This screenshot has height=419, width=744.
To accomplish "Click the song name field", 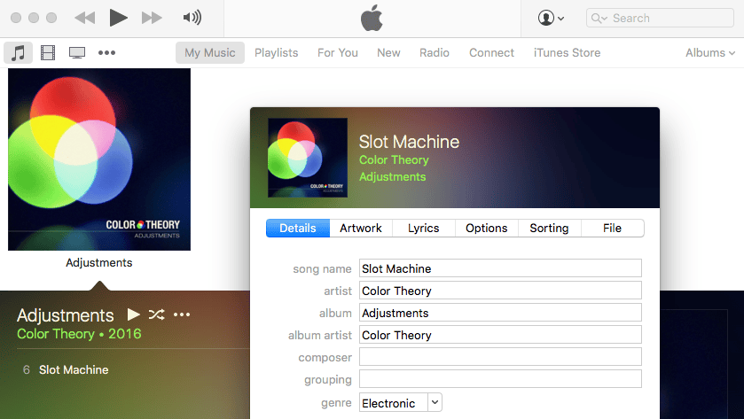I will click(x=500, y=268).
